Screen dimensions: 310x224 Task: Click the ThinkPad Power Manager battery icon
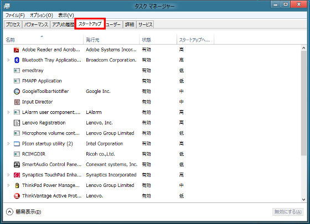click(x=17, y=185)
